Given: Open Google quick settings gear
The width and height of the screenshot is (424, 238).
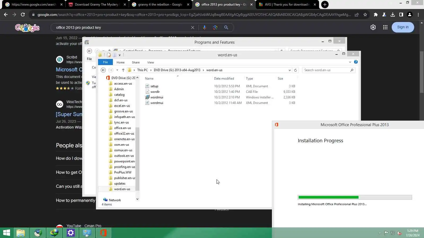Looking at the screenshot, I should [x=373, y=27].
